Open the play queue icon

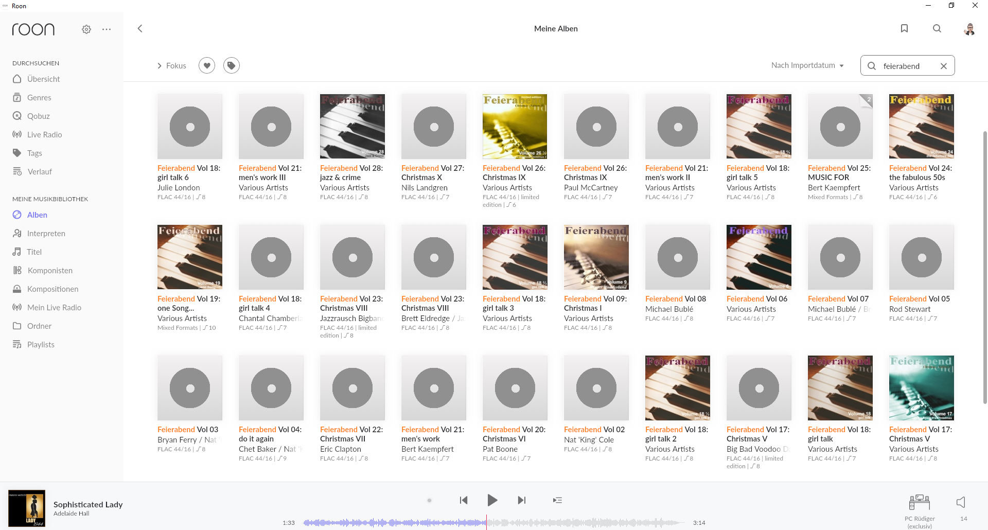tap(557, 500)
